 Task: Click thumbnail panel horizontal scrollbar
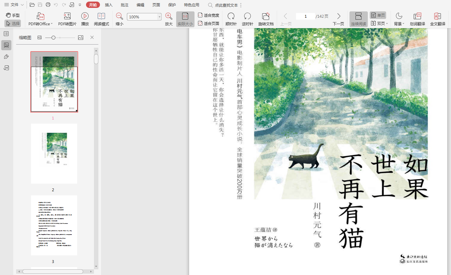[53, 272]
